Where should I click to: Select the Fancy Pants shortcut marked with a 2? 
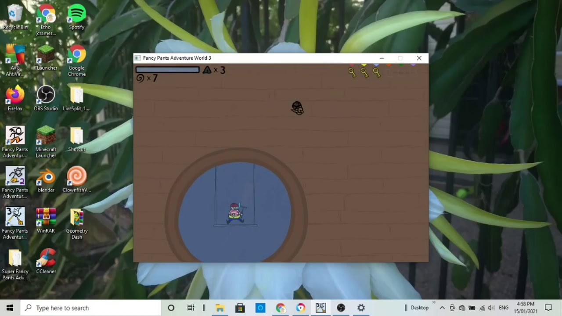tap(15, 183)
